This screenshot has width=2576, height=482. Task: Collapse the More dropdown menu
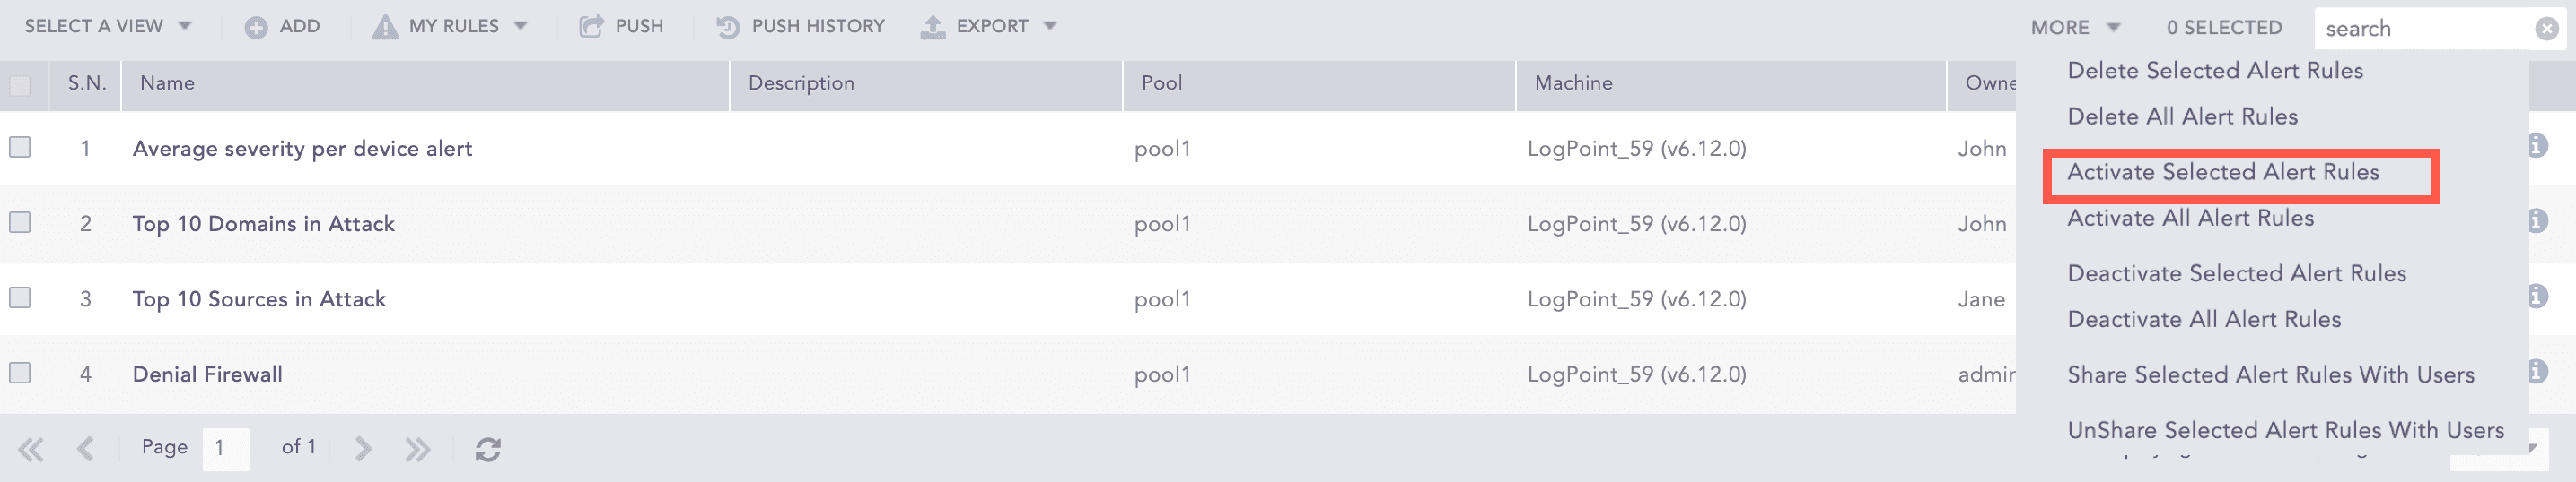[x=2074, y=28]
